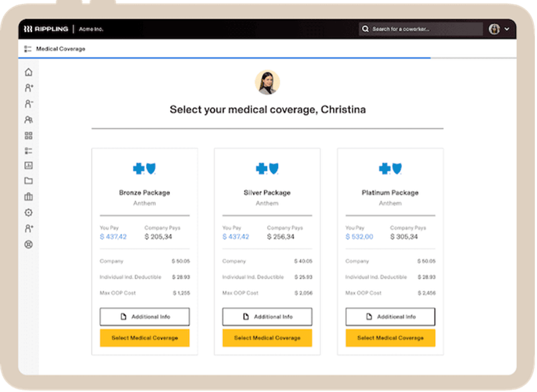The width and height of the screenshot is (537, 392).
Task: Select Medical Coverage for Platinum Package
Action: click(x=390, y=338)
